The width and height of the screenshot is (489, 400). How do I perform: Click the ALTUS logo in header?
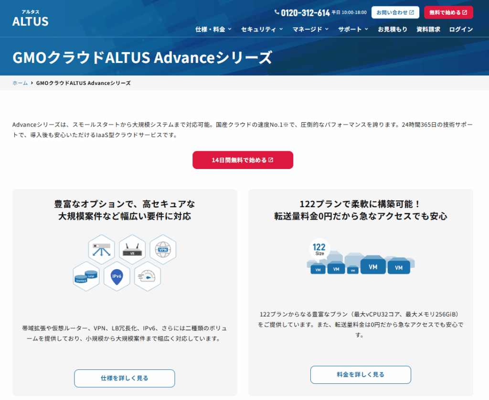30,18
